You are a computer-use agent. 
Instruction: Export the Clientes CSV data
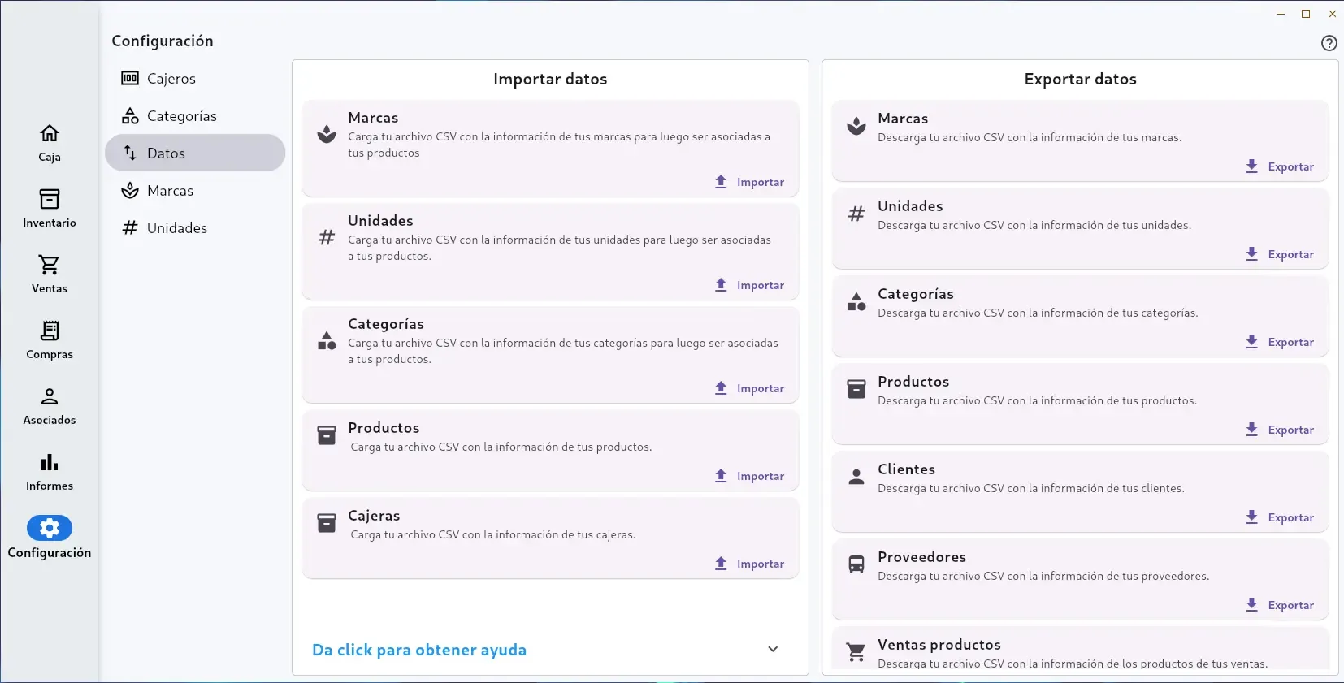[x=1280, y=517]
